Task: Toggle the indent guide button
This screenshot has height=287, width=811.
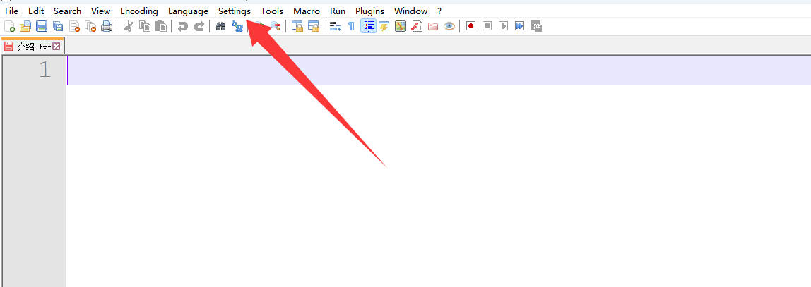Action: (368, 26)
